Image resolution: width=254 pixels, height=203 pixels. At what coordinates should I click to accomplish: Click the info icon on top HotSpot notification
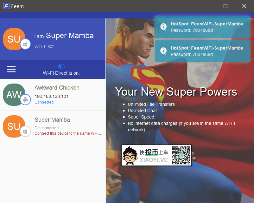(x=163, y=26)
